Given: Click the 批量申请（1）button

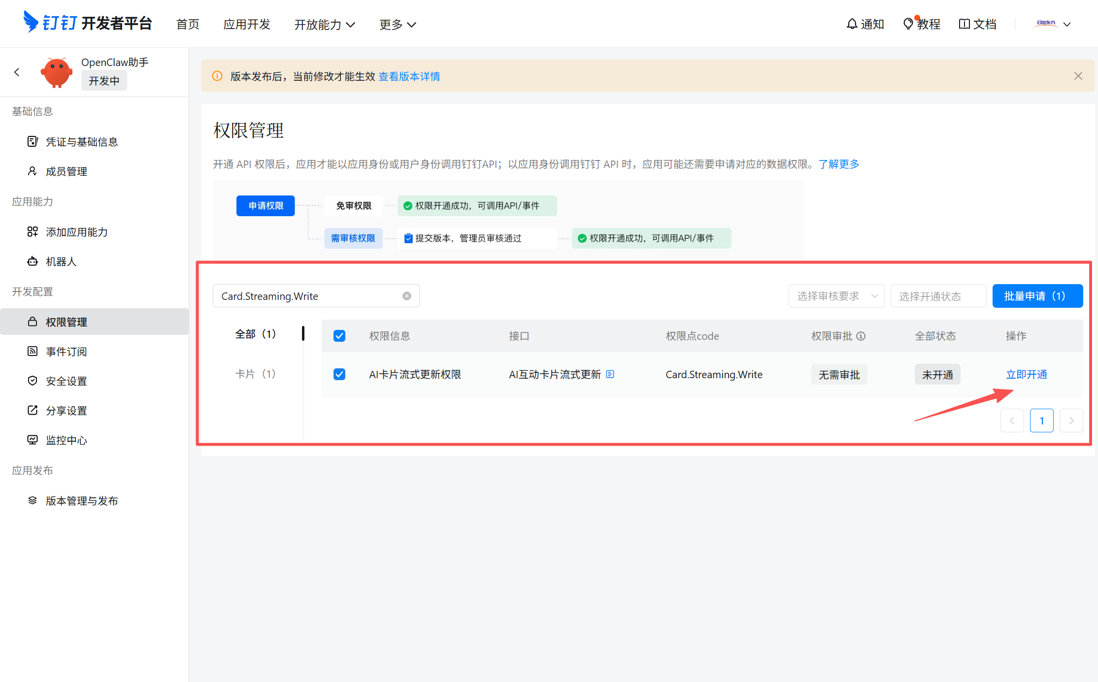Looking at the screenshot, I should [1037, 295].
